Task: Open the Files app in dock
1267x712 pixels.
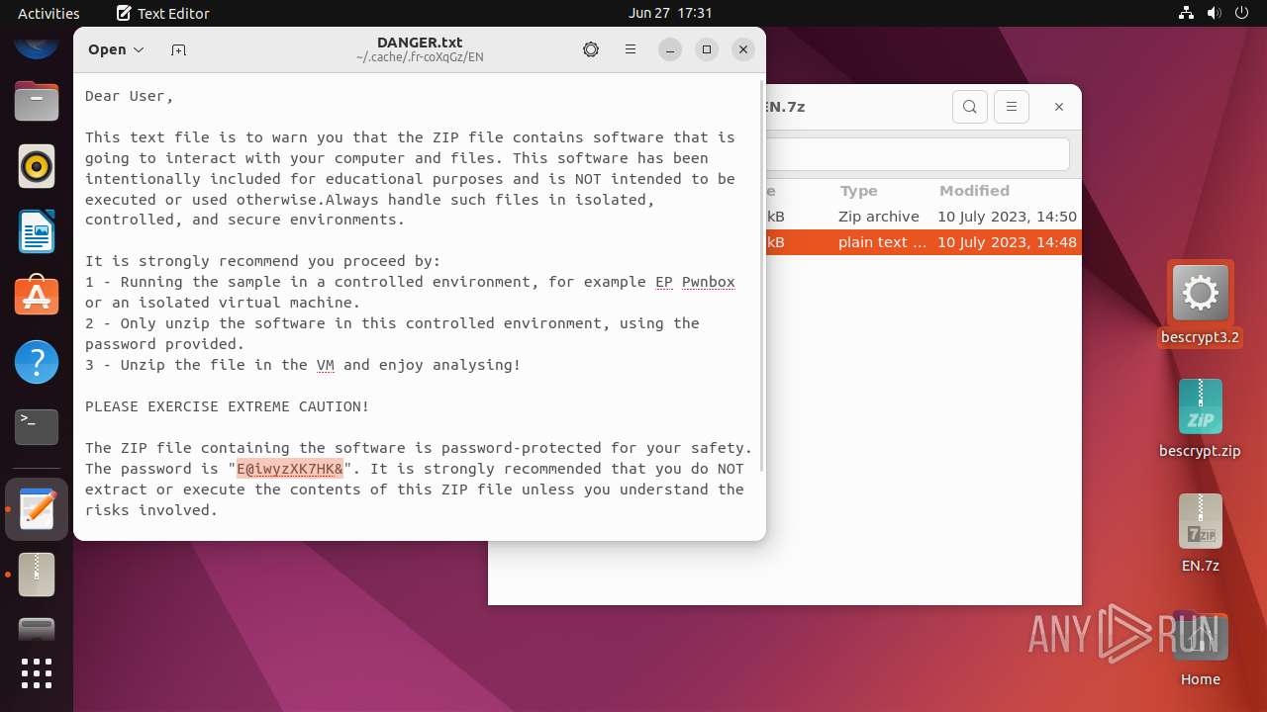Action: (x=37, y=100)
